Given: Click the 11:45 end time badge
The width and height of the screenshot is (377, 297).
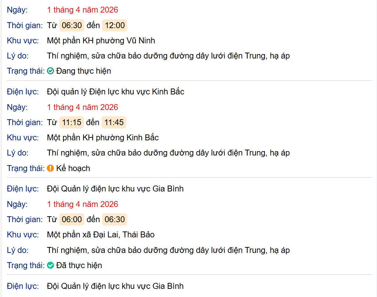Looking at the screenshot, I should pyautogui.click(x=114, y=123).
